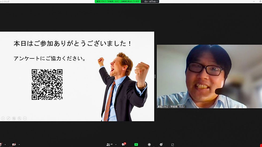
Task: Open the three-dots more options slide control
Action: pyautogui.click(x=25, y=118)
